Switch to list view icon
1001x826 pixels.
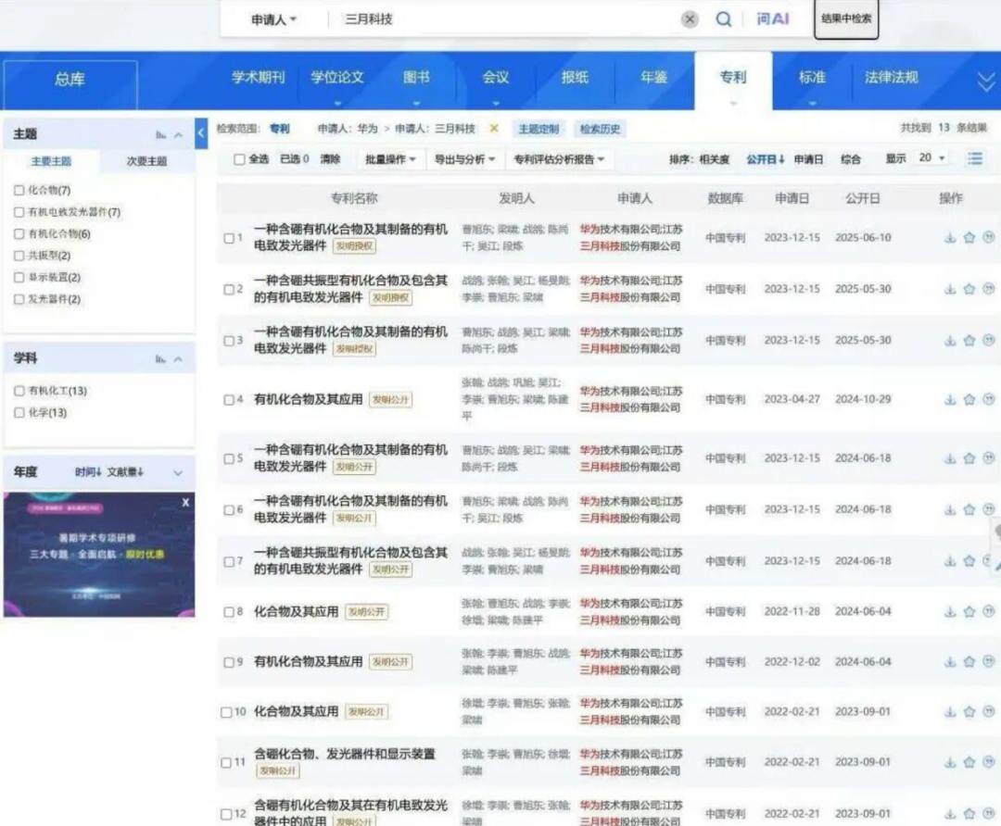[975, 158]
